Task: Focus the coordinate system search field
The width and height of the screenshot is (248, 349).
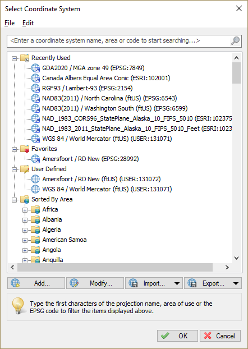Action: (x=120, y=41)
